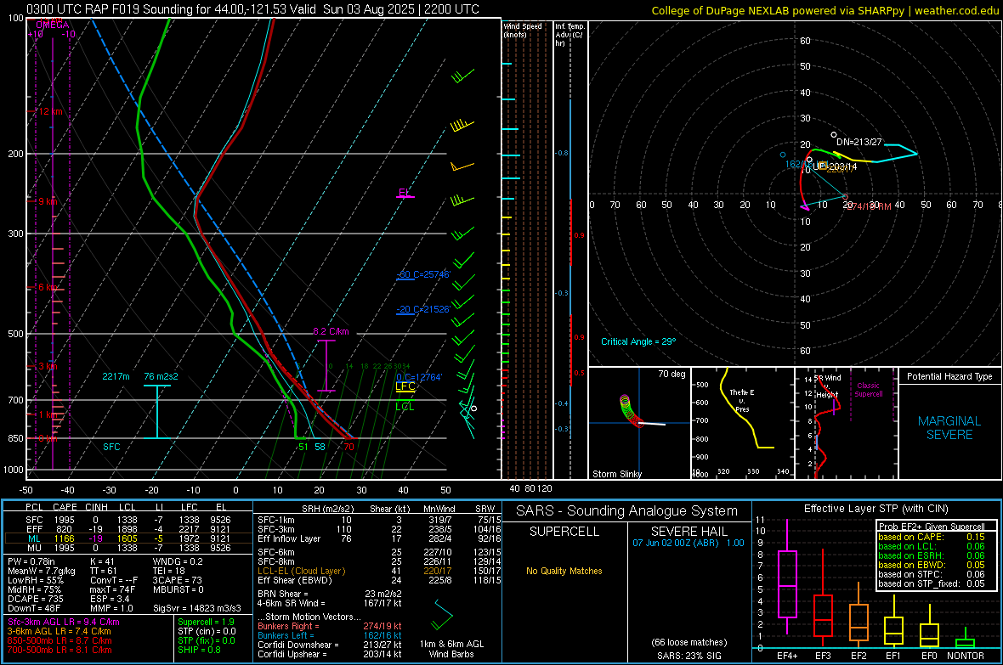
Task: Click the '9 km' height marker
Action: (x=48, y=201)
